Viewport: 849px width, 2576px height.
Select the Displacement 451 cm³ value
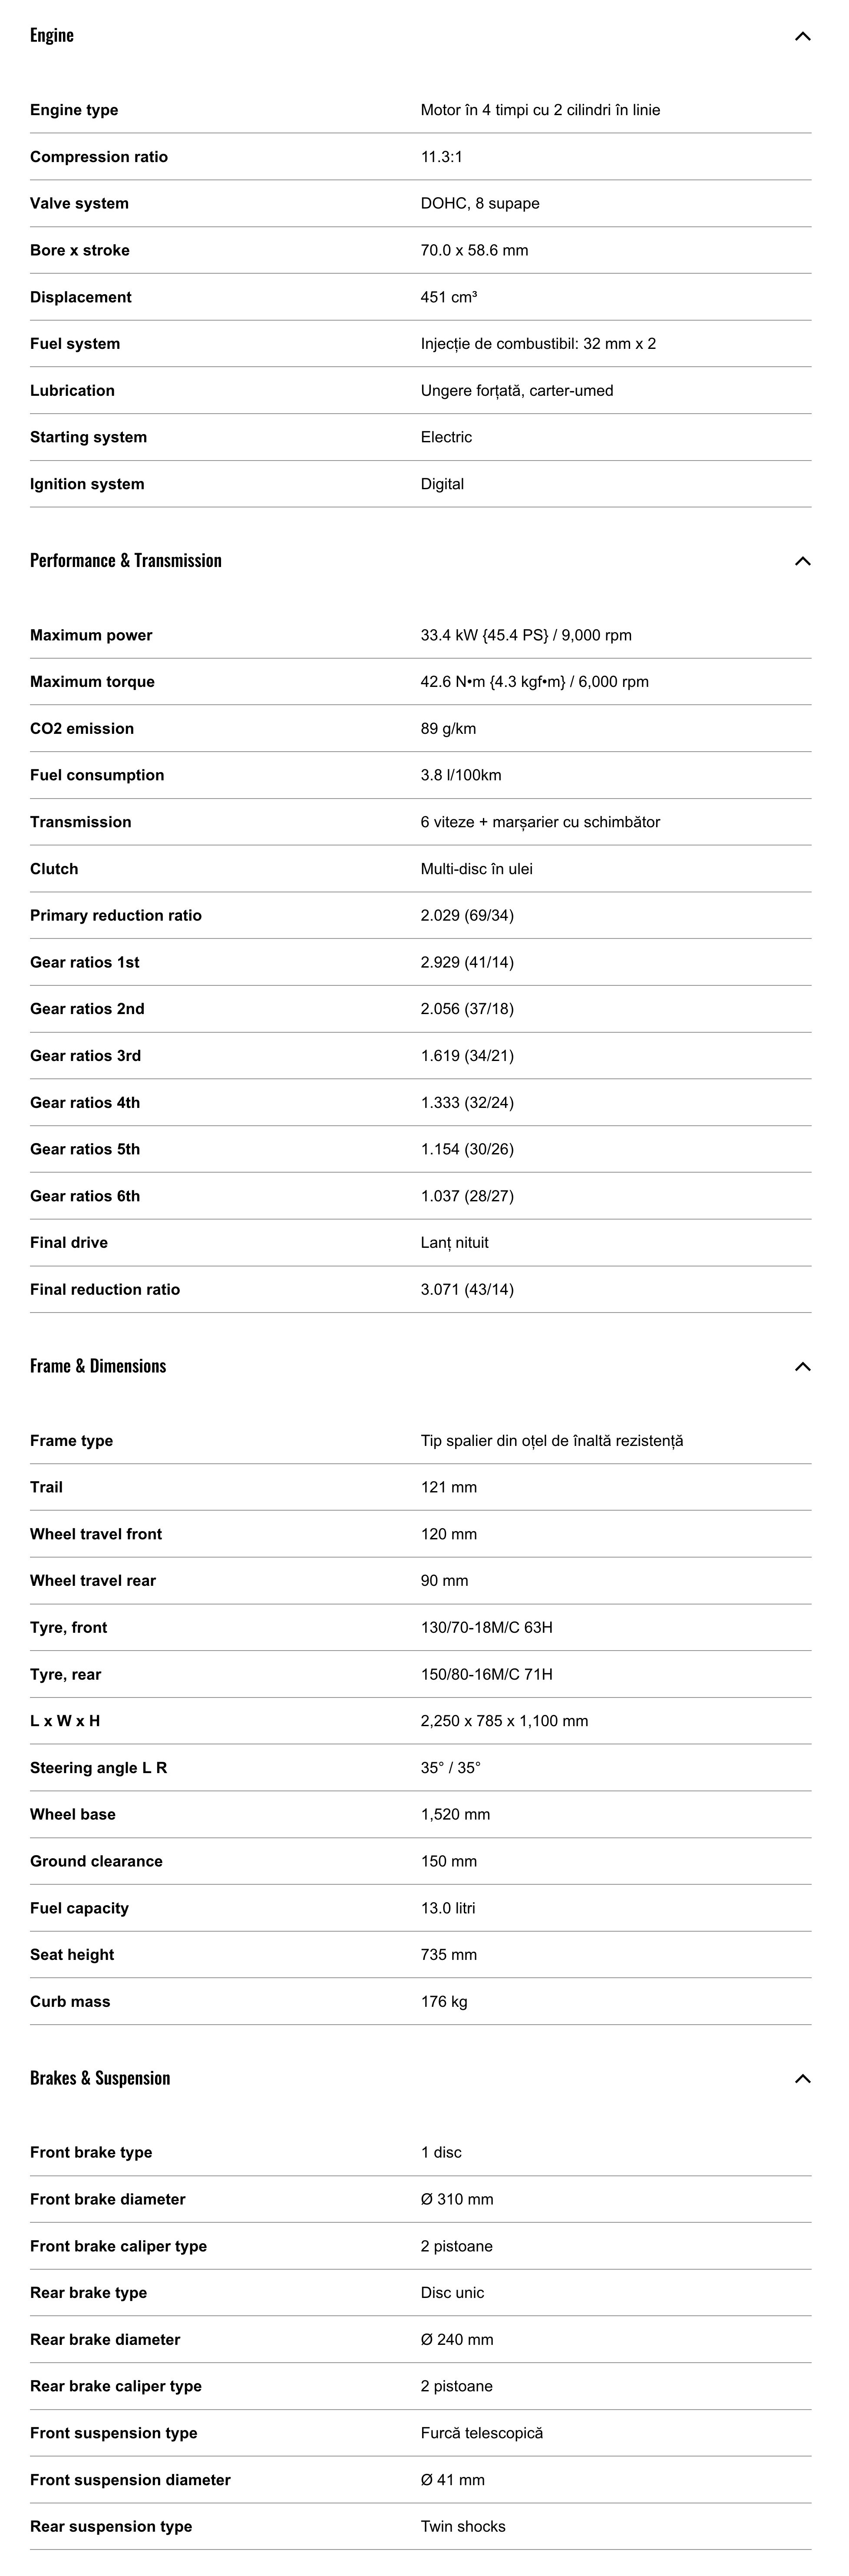click(x=449, y=297)
